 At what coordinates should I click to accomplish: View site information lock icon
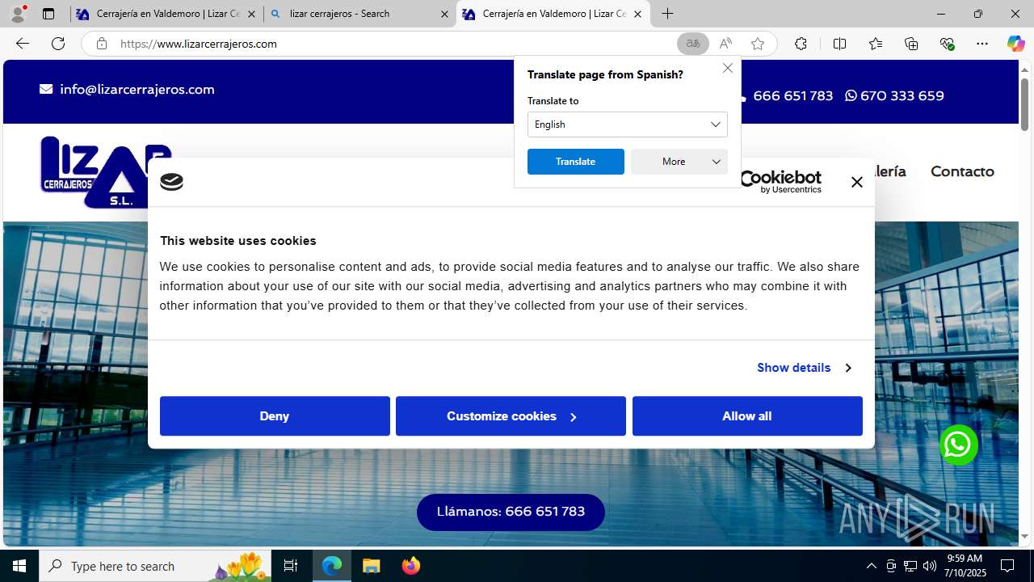[101, 44]
